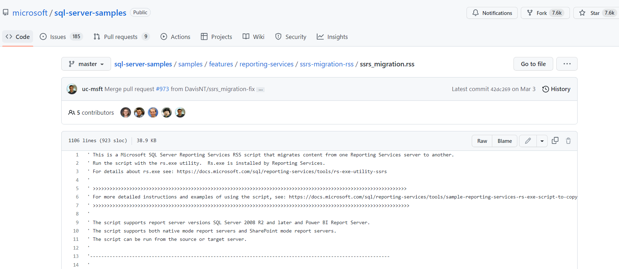Image resolution: width=619 pixels, height=269 pixels.
Task: Click the issues count badge 185
Action: pos(76,36)
